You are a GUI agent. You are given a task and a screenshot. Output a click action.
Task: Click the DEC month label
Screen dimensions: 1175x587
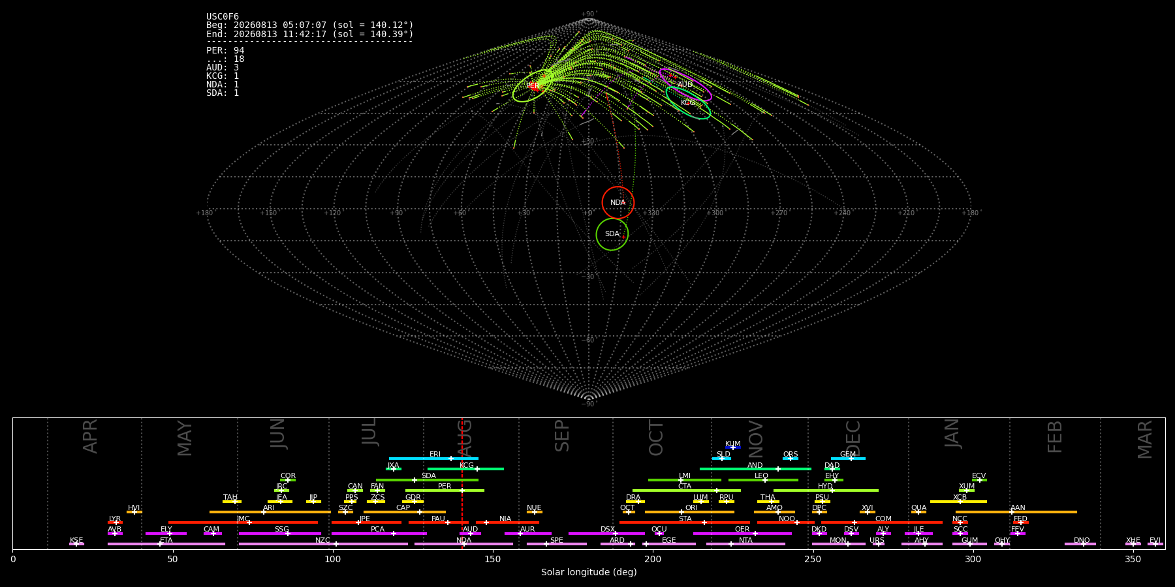(853, 439)
